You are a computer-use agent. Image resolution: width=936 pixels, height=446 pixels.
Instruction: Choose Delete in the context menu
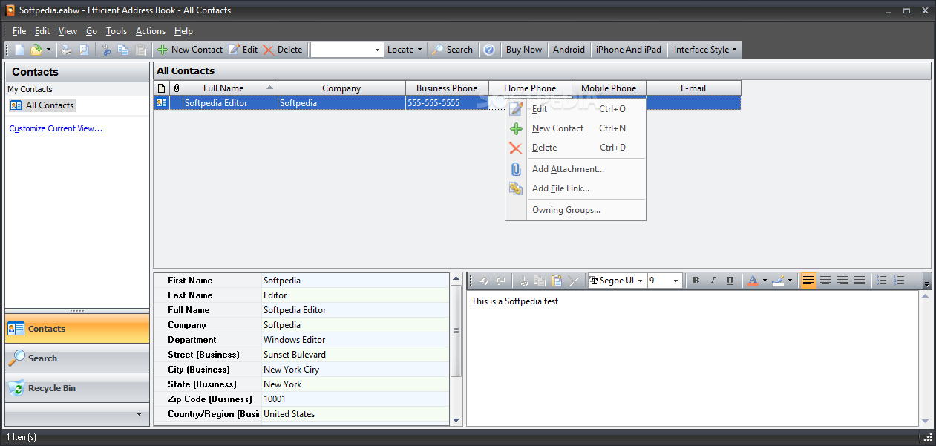pos(575,148)
